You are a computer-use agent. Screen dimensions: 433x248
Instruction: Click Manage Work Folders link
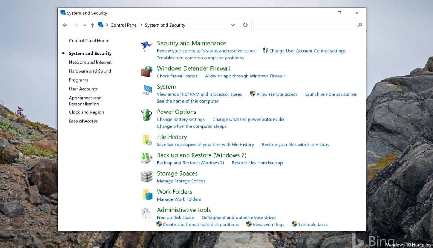click(179, 199)
